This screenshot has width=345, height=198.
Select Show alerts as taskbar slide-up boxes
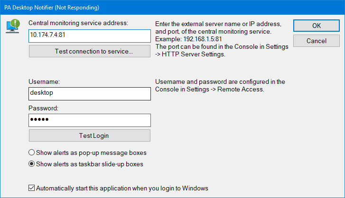[32, 164]
